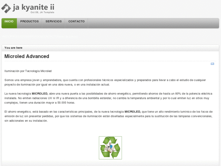
Task: Click the ja kyanite ii logo
Action: point(28,8)
